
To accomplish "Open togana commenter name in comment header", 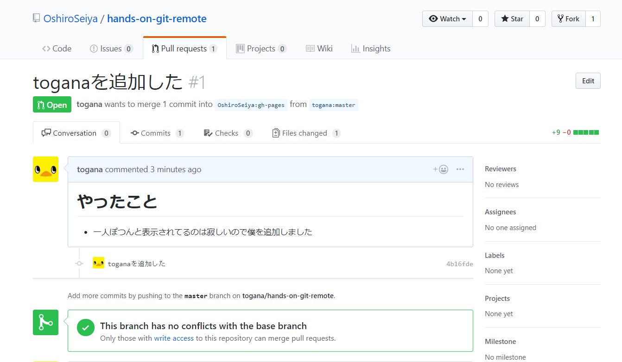I will click(90, 169).
